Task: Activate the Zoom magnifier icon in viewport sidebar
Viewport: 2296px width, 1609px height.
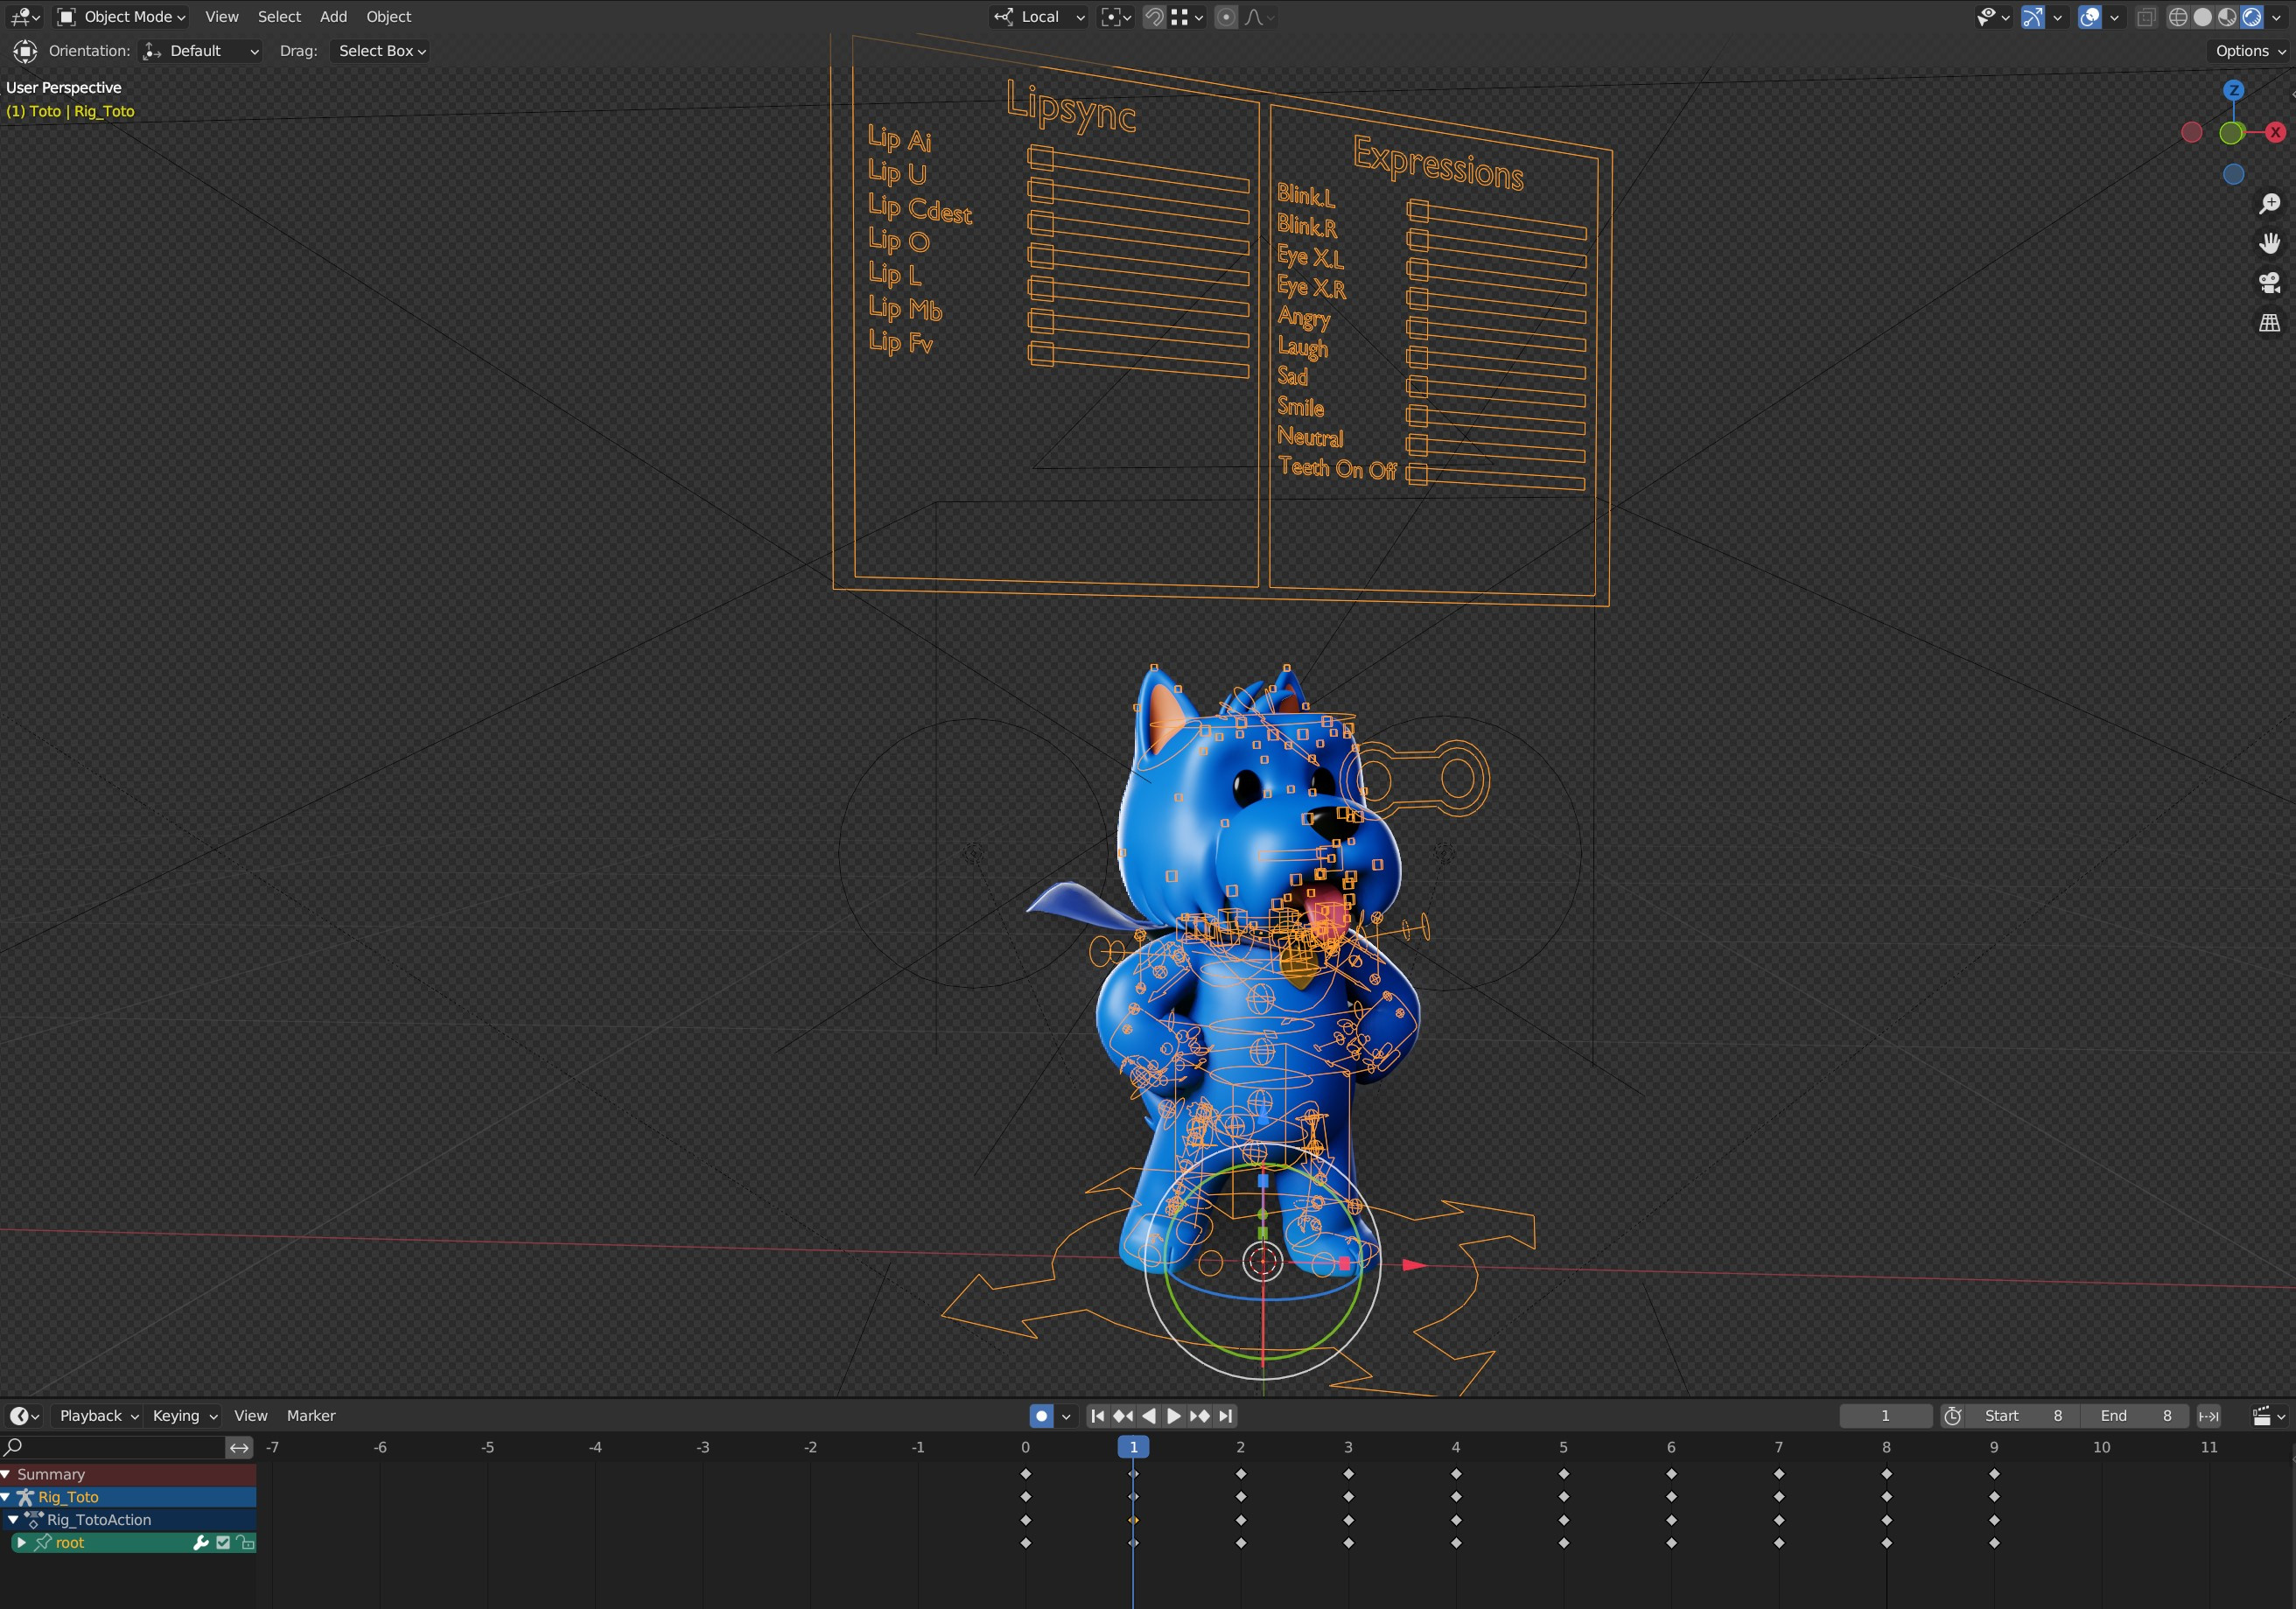Action: tap(2270, 203)
